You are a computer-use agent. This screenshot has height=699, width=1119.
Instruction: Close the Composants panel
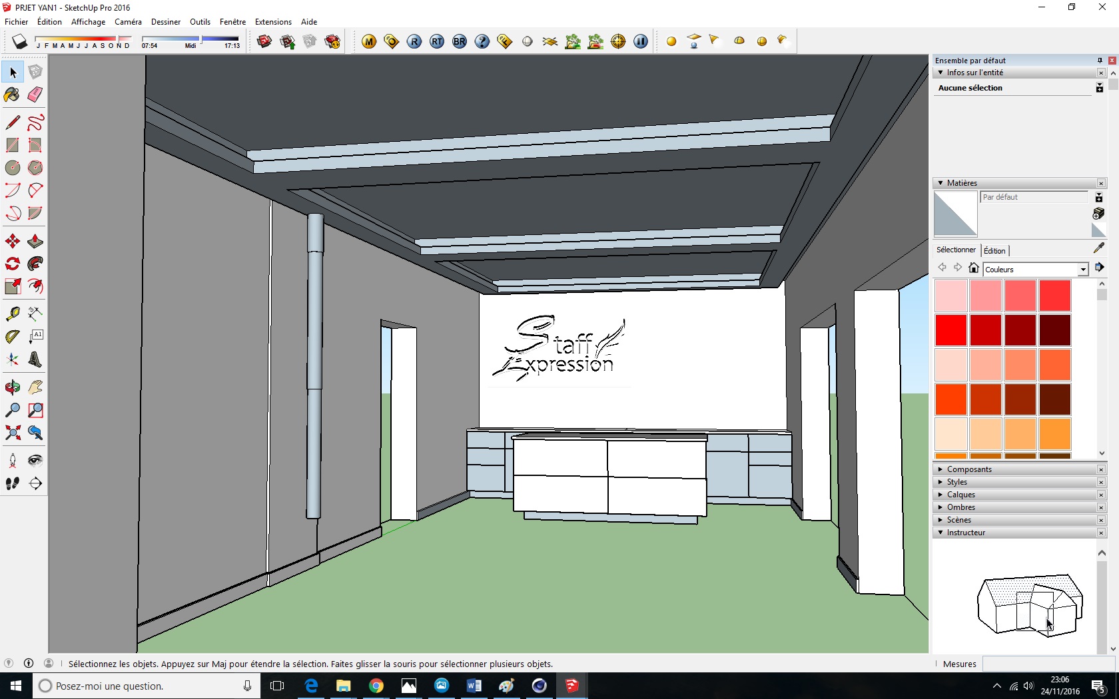coord(1101,469)
